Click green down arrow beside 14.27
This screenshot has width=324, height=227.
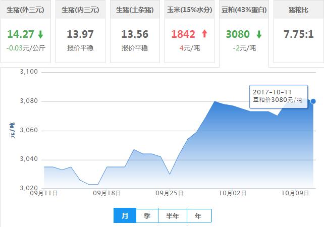[40, 34]
